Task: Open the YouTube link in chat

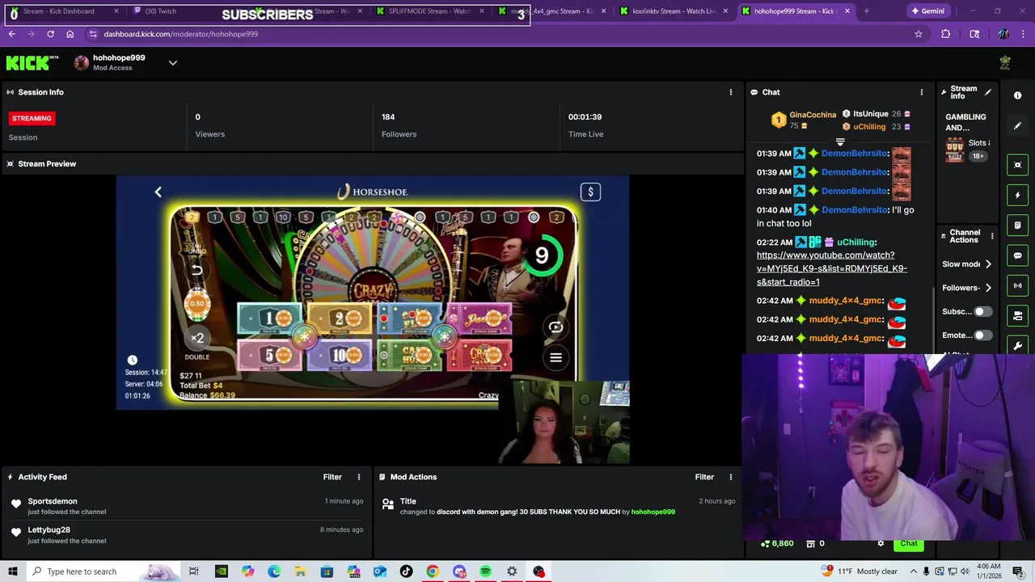Action: 831,268
